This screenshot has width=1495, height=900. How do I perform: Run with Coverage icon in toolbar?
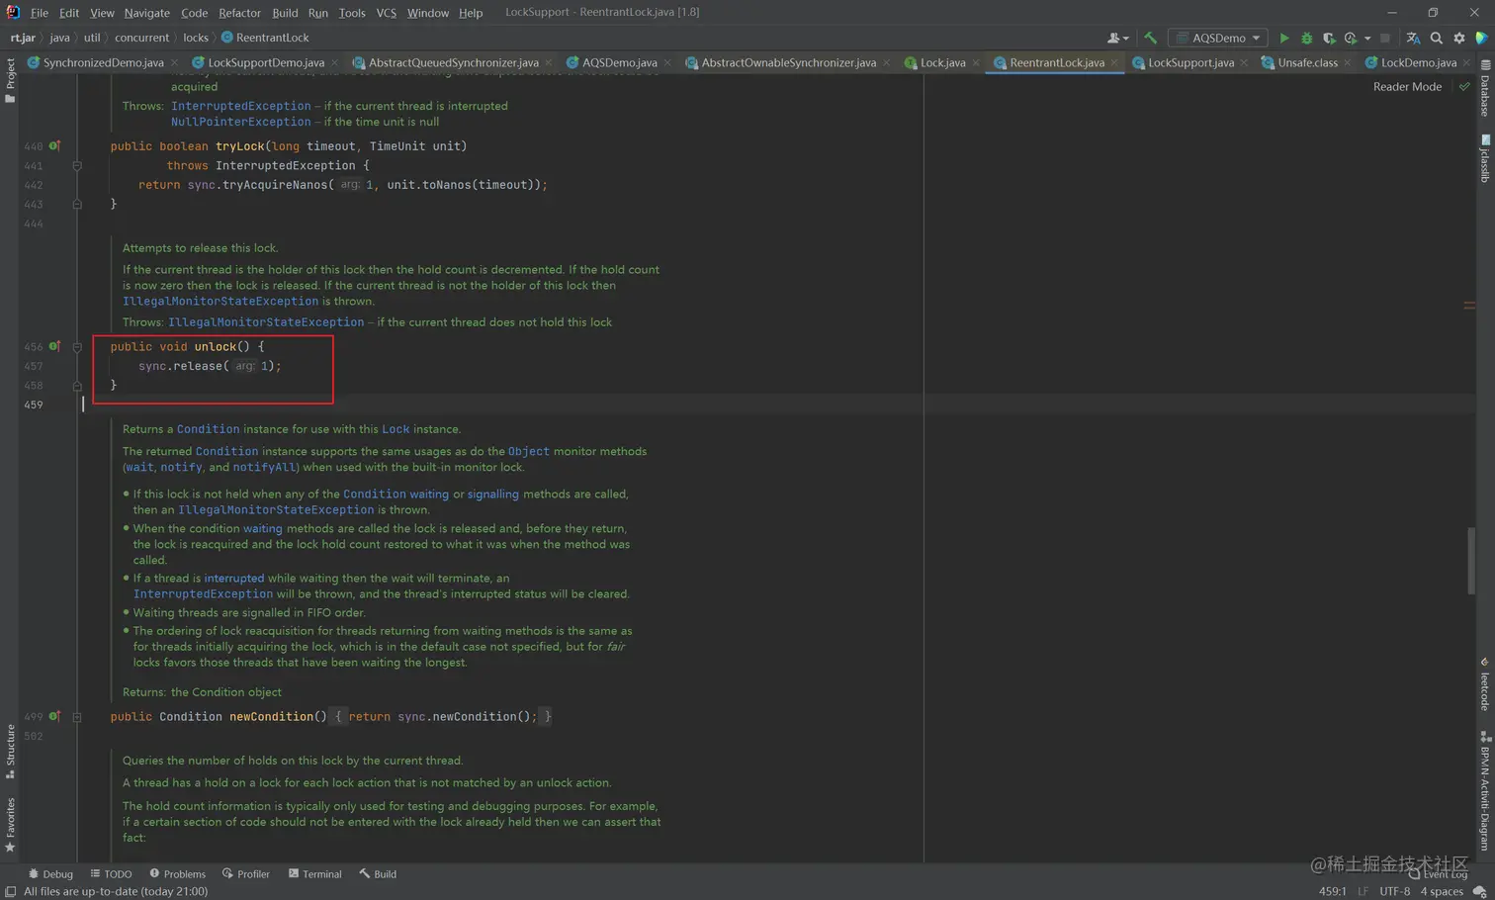[1329, 38]
